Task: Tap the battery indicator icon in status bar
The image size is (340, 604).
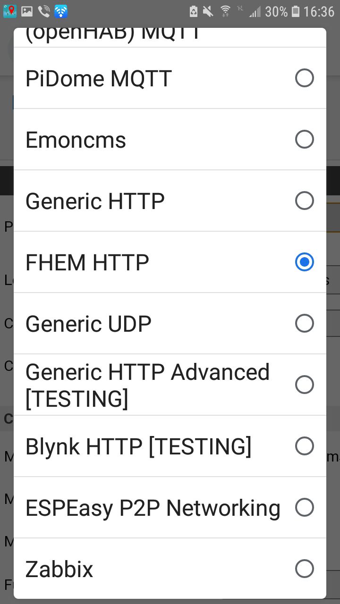Action: coord(296,11)
